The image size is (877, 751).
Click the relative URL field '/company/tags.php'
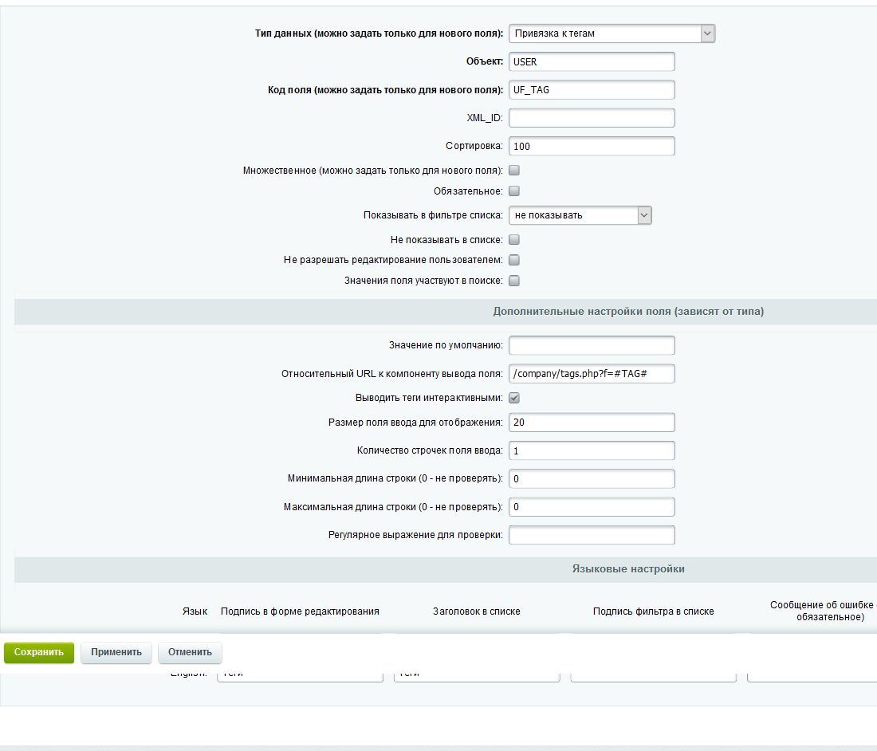pyautogui.click(x=592, y=374)
